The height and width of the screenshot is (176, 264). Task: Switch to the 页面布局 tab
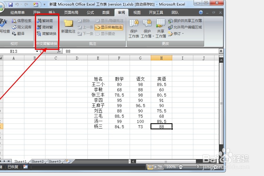[x=71, y=12]
